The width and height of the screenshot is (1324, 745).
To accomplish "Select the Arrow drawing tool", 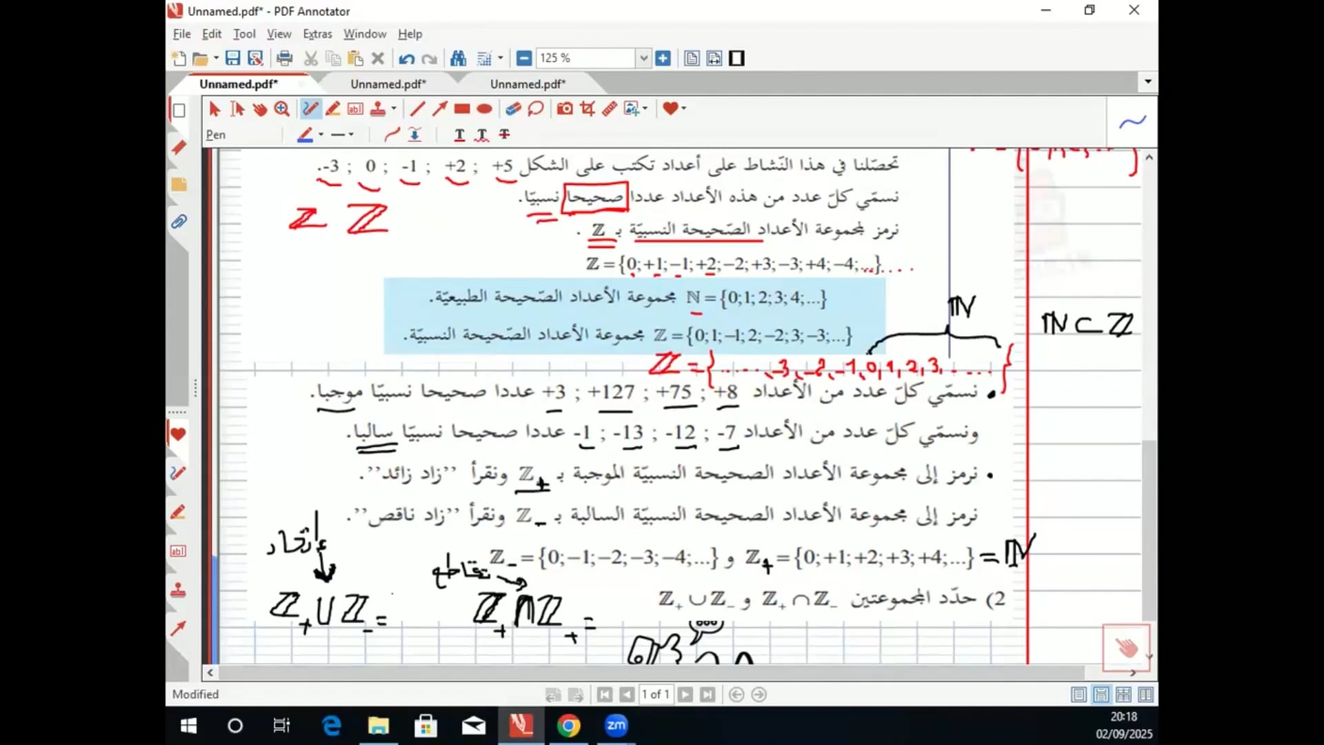I will point(440,108).
